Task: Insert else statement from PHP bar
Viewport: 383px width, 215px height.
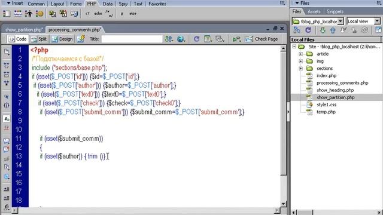Action: [133, 14]
